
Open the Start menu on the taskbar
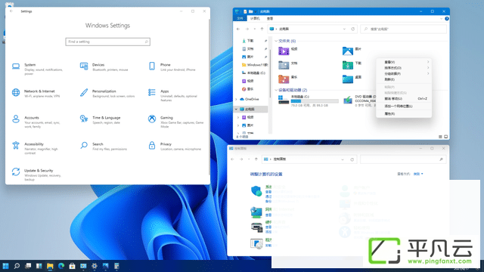click(x=5, y=266)
